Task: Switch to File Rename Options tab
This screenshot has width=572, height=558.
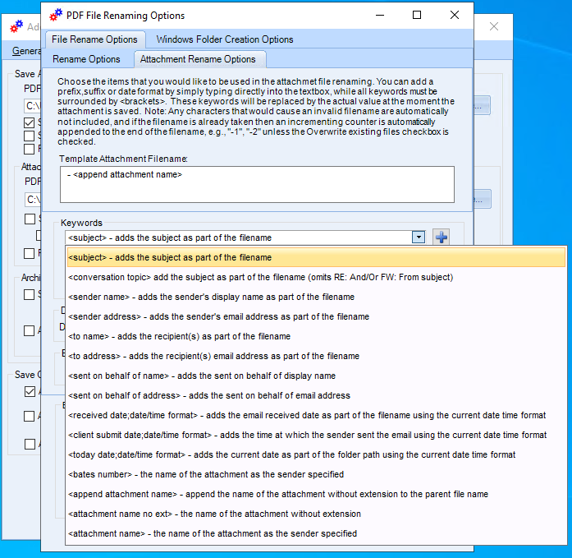Action: pyautogui.click(x=95, y=39)
